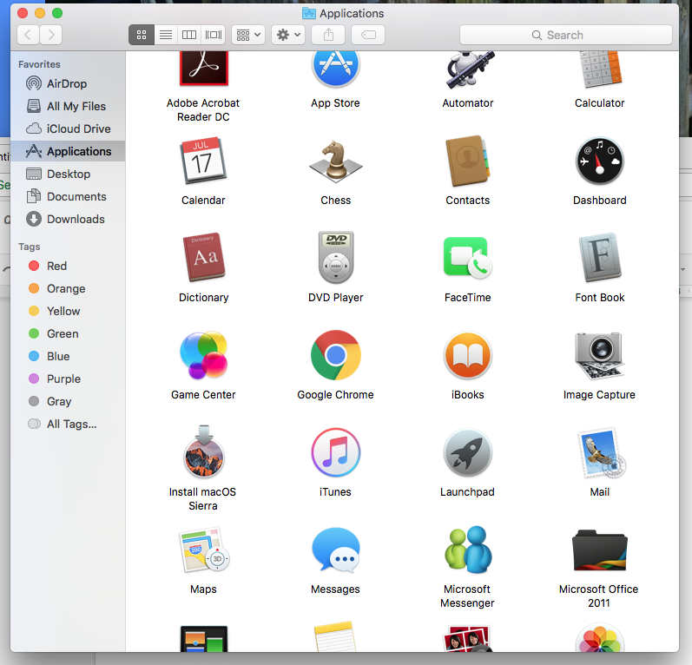Select the Maps app icon
Screen dimensions: 692x665
pos(203,550)
